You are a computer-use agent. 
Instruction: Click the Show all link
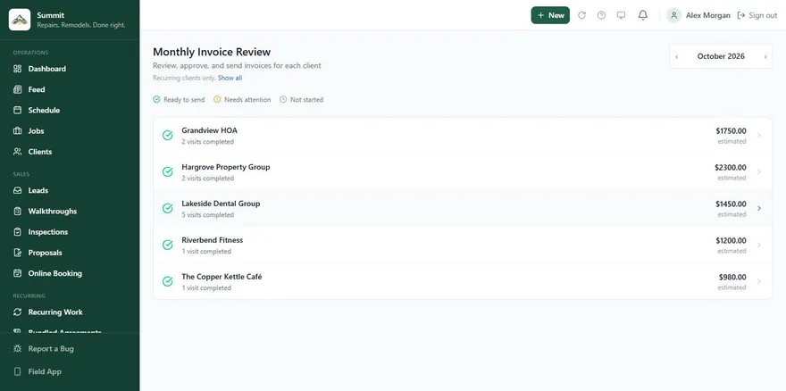(230, 78)
